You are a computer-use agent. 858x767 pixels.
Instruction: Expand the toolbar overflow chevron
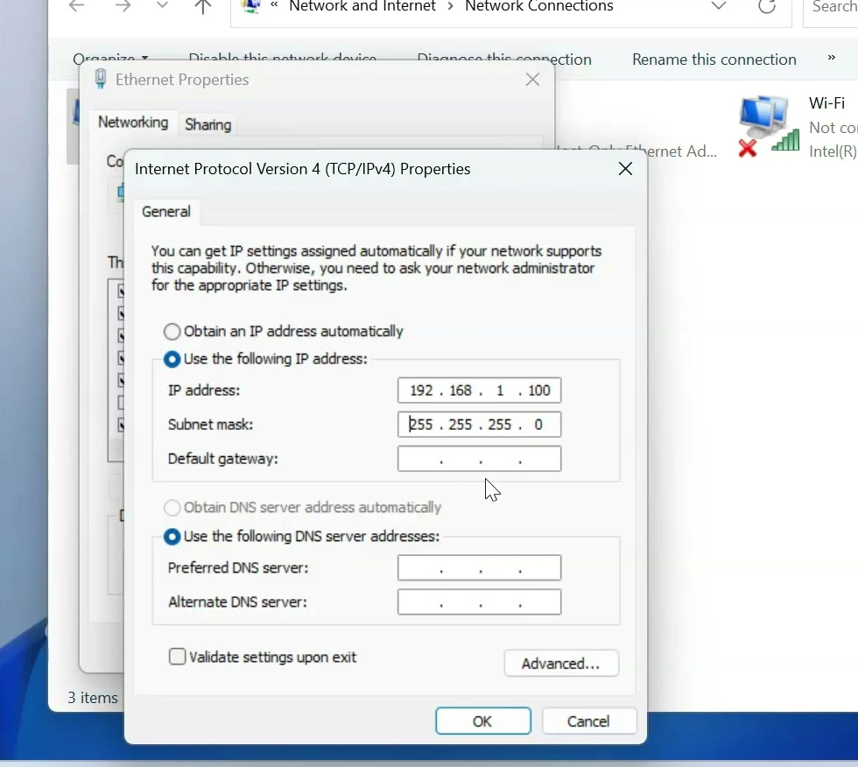coord(831,58)
